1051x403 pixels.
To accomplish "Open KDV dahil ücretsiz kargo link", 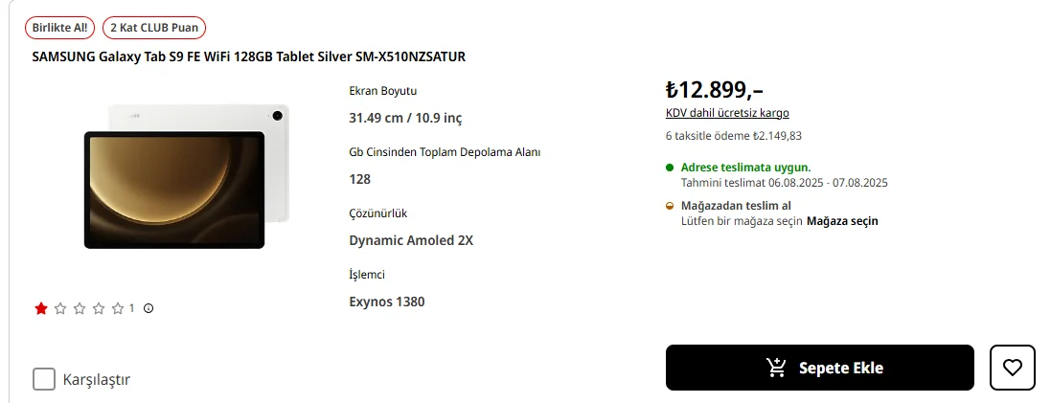I will [727, 113].
